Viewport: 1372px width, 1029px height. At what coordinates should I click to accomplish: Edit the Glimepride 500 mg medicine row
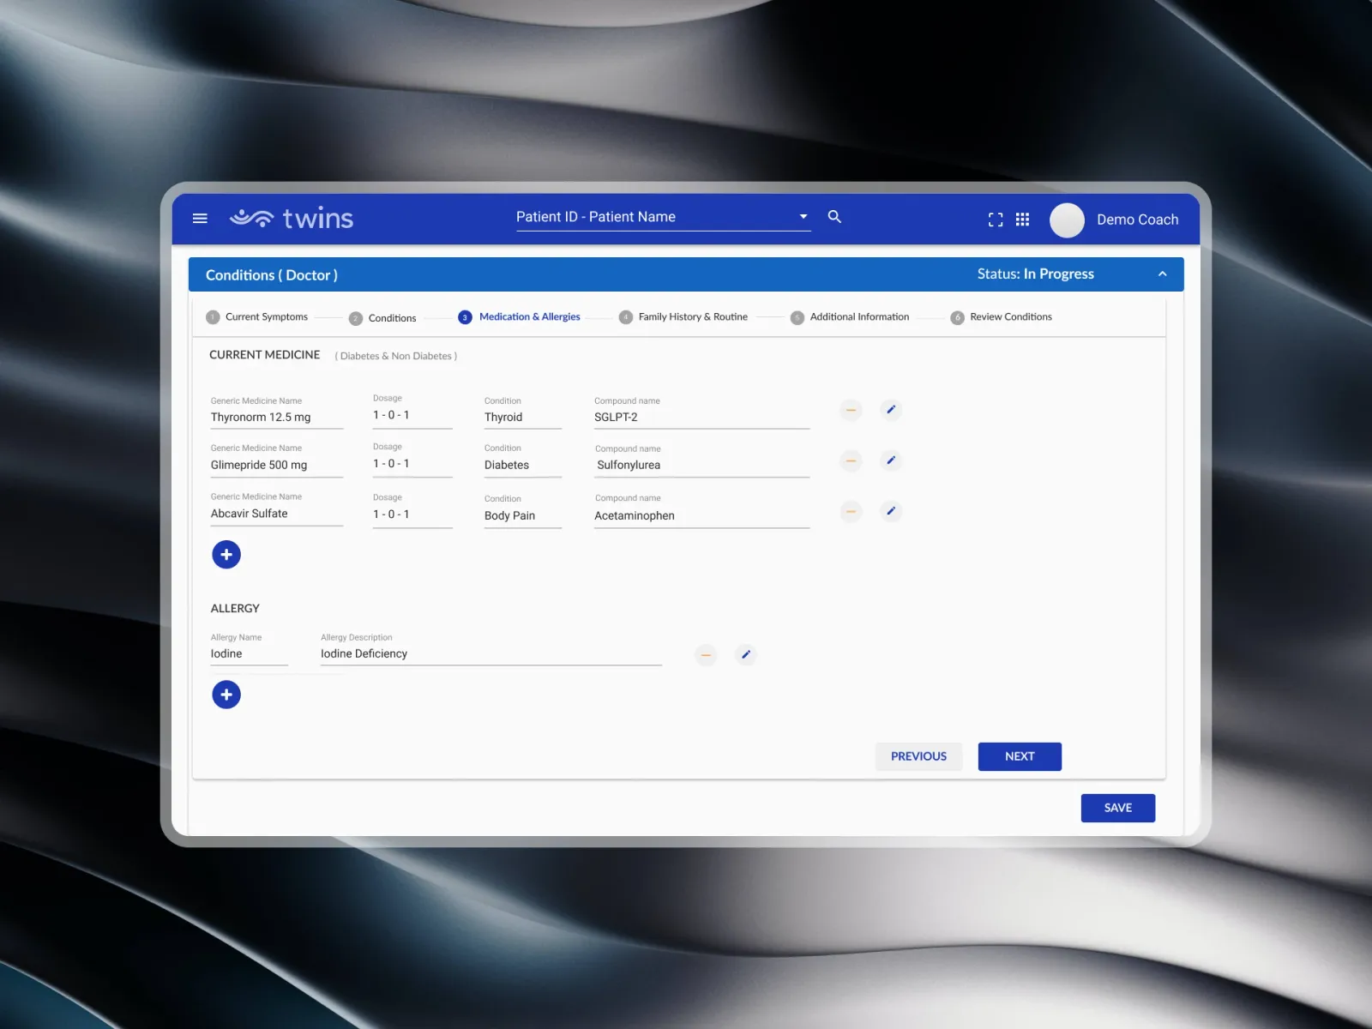891,460
